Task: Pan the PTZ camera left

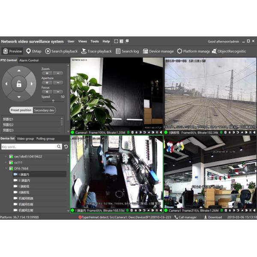Action: 6,84
